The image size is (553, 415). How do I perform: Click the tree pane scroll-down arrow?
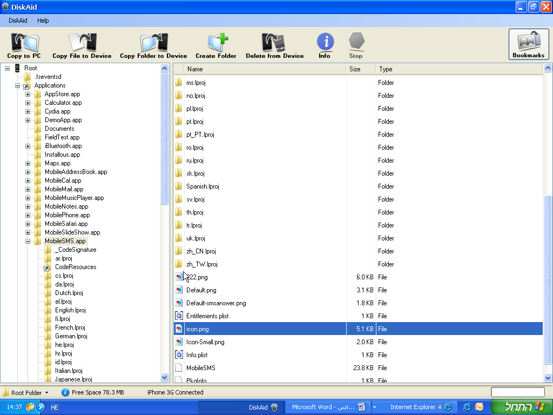tap(164, 378)
